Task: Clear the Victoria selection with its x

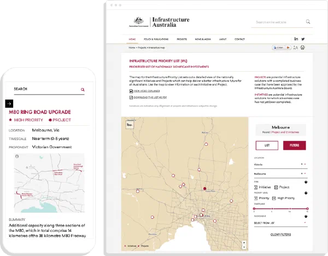Action: coord(302,164)
